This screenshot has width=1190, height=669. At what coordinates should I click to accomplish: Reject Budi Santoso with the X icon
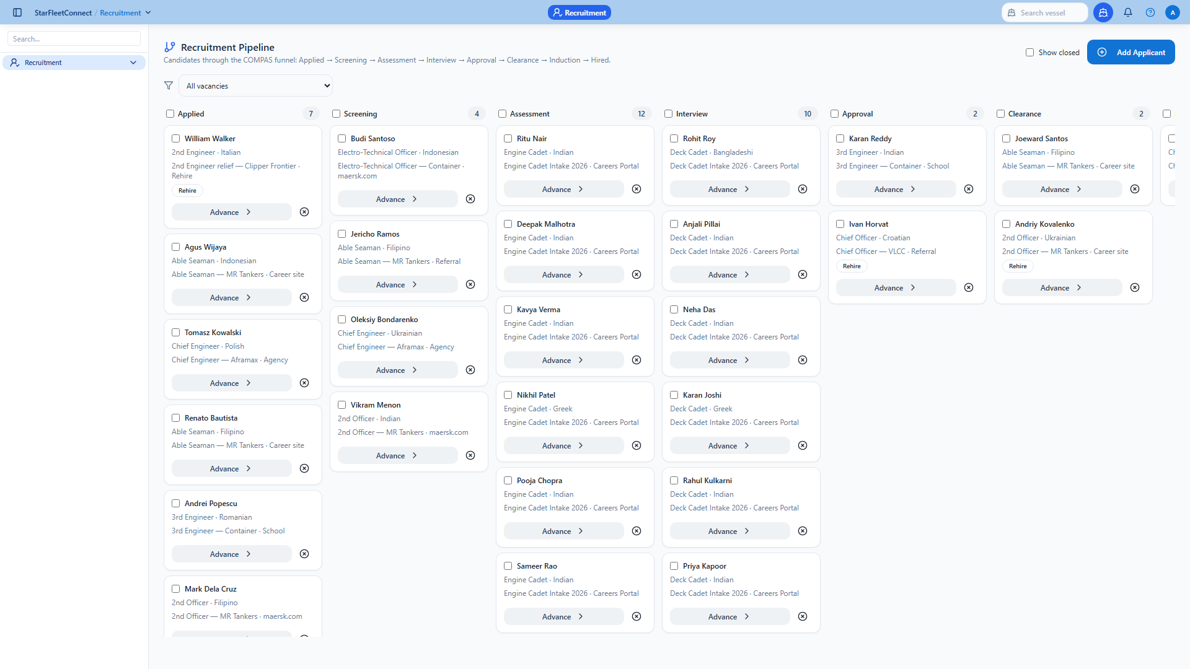470,199
